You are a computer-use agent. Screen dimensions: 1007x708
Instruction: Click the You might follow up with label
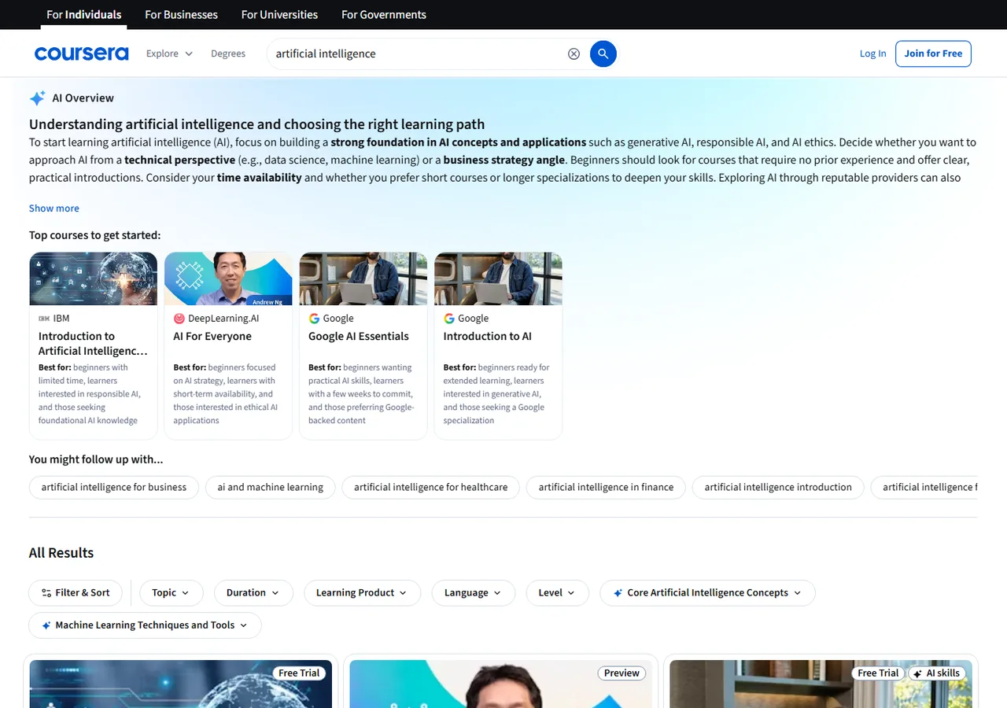pyautogui.click(x=96, y=459)
